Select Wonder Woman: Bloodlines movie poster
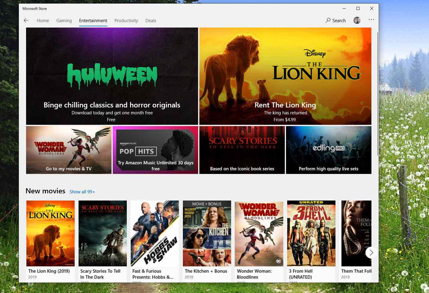The image size is (429, 293). point(259,233)
